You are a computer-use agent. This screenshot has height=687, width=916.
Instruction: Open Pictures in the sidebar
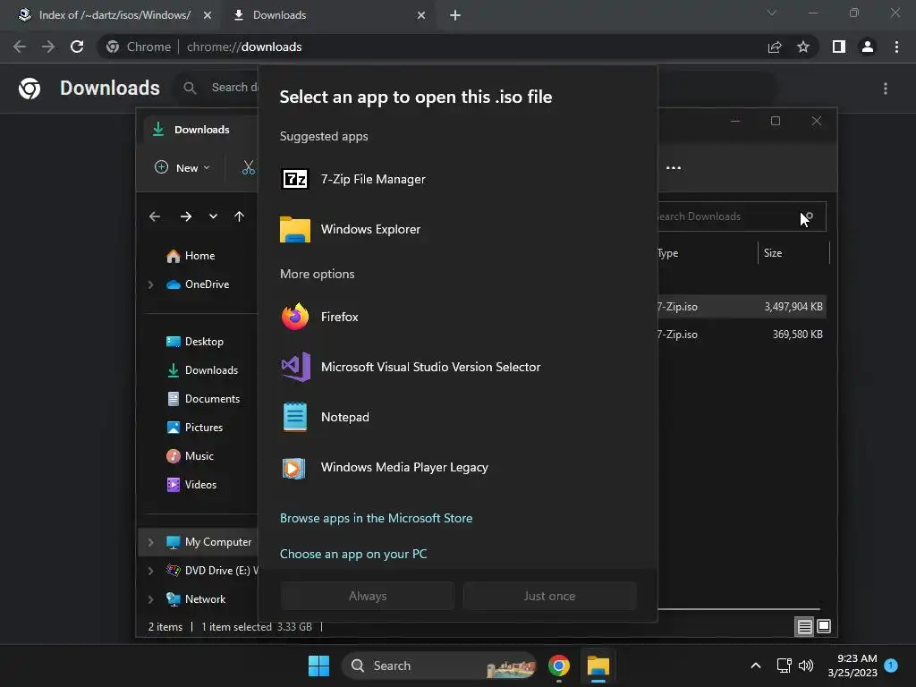194,428
